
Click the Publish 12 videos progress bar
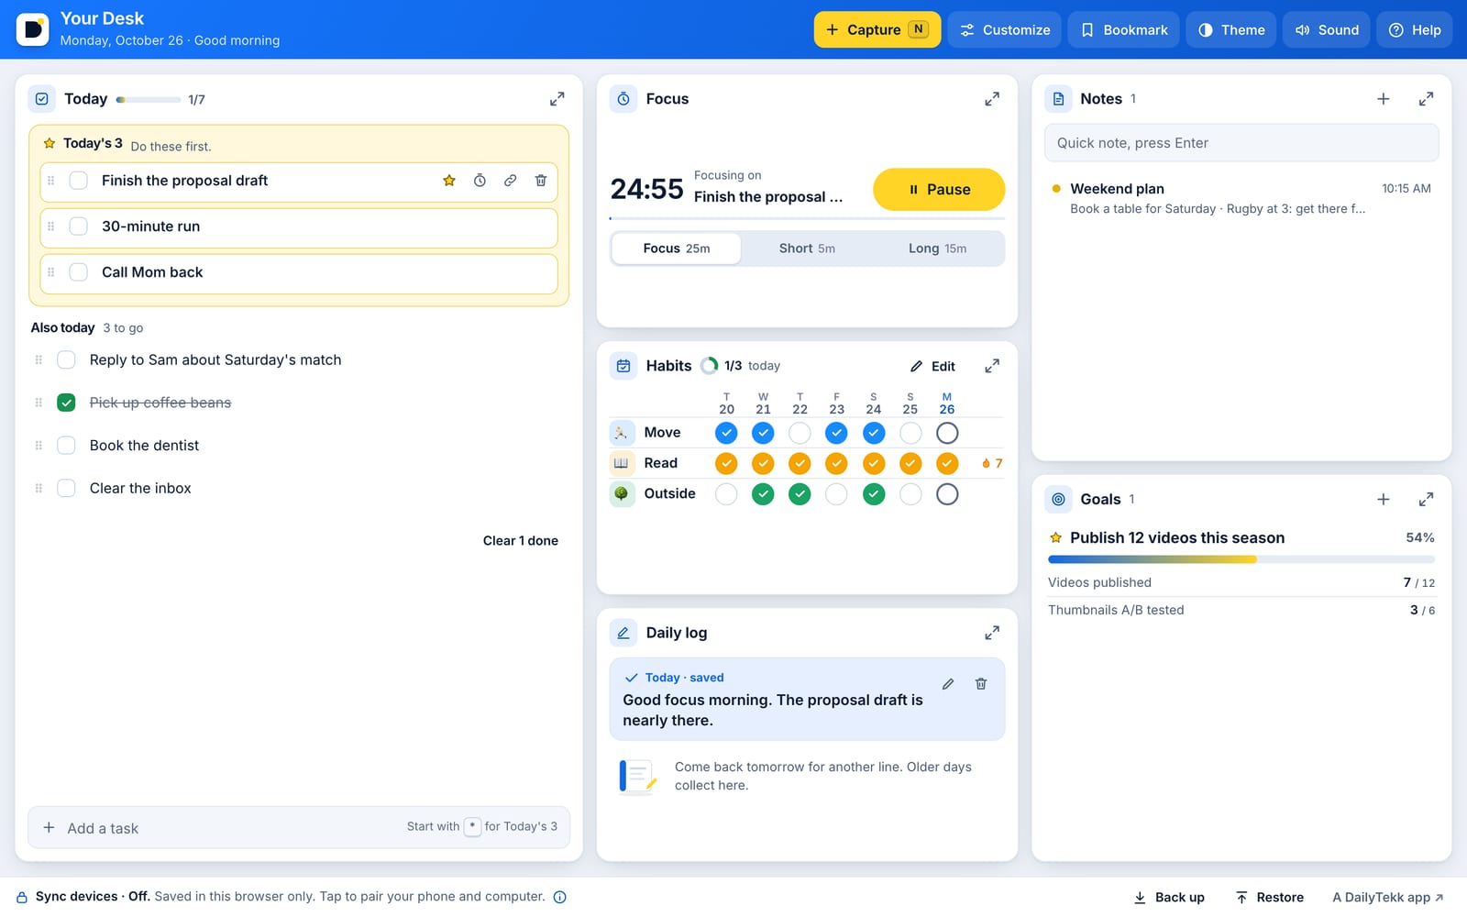[1241, 559]
